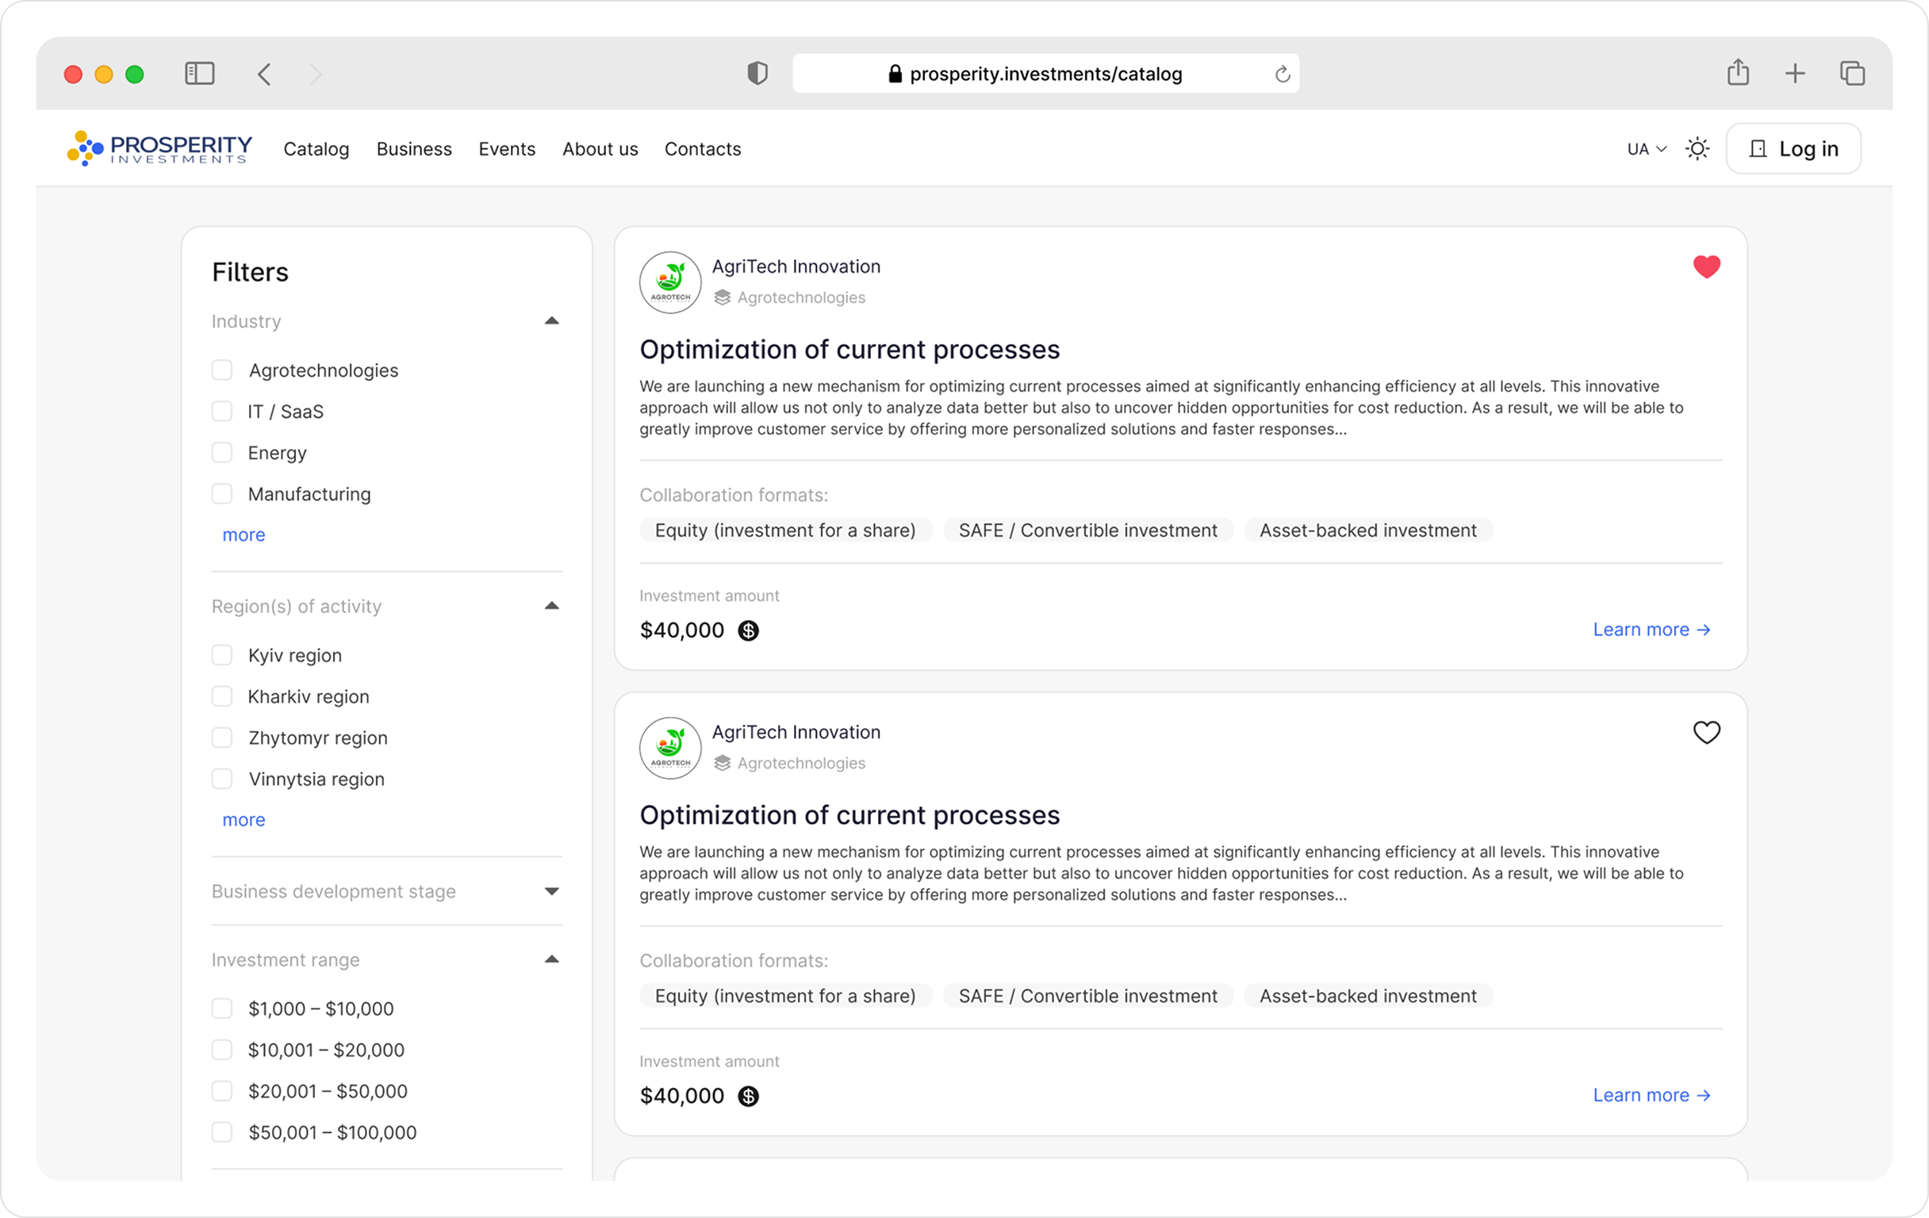
Task: Click the Log in button
Action: point(1793,149)
